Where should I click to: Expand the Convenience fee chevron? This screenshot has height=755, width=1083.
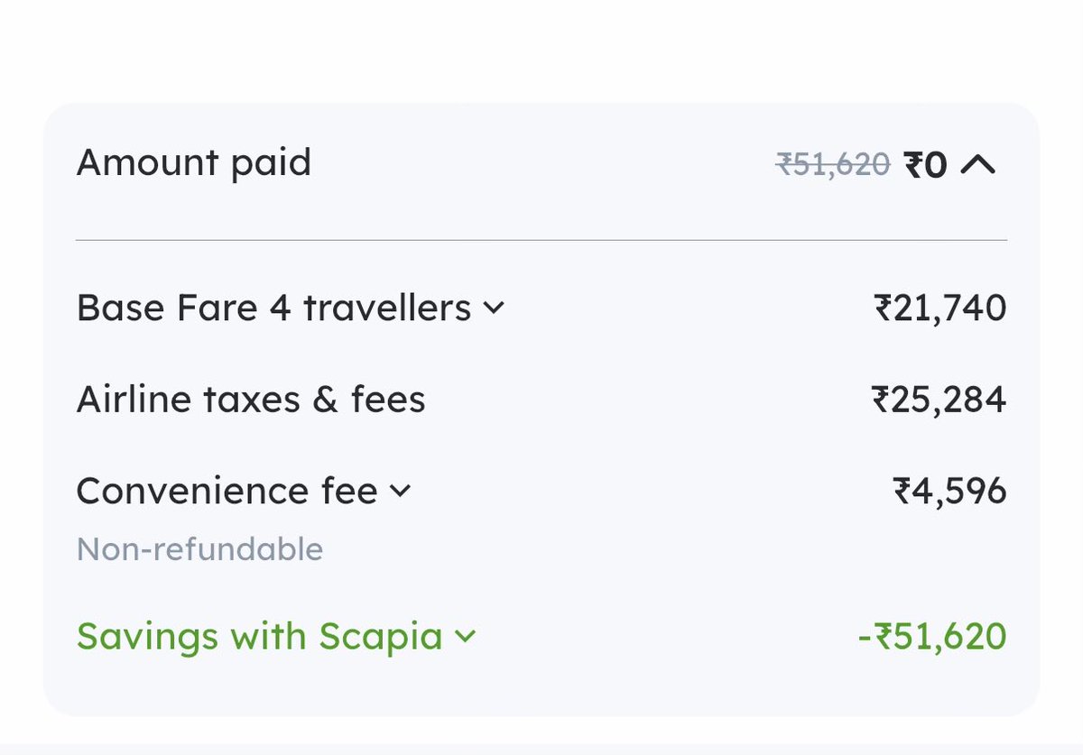pos(399,491)
